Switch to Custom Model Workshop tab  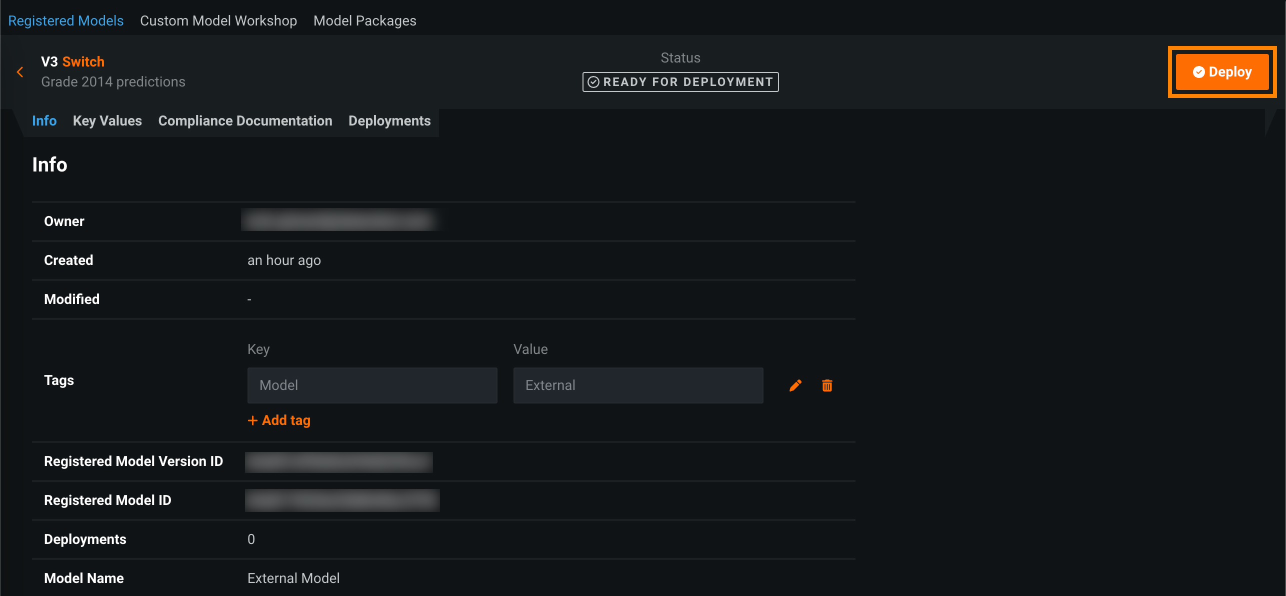click(x=218, y=20)
